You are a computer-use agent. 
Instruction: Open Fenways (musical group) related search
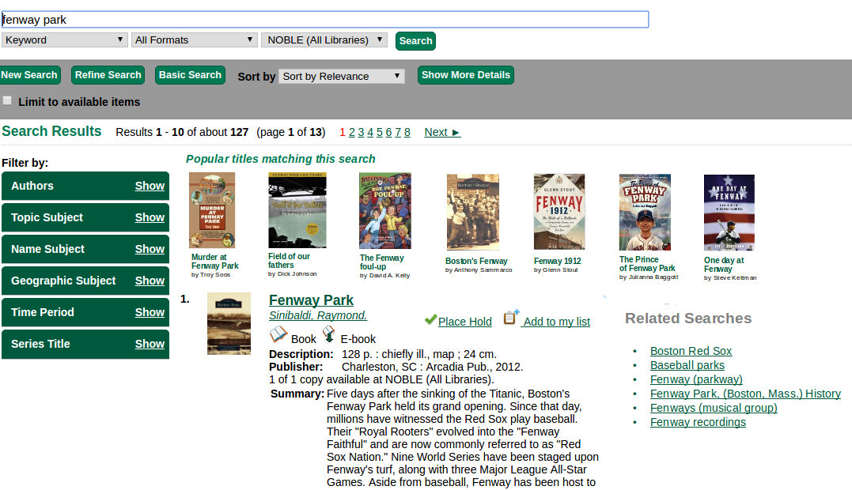[714, 408]
